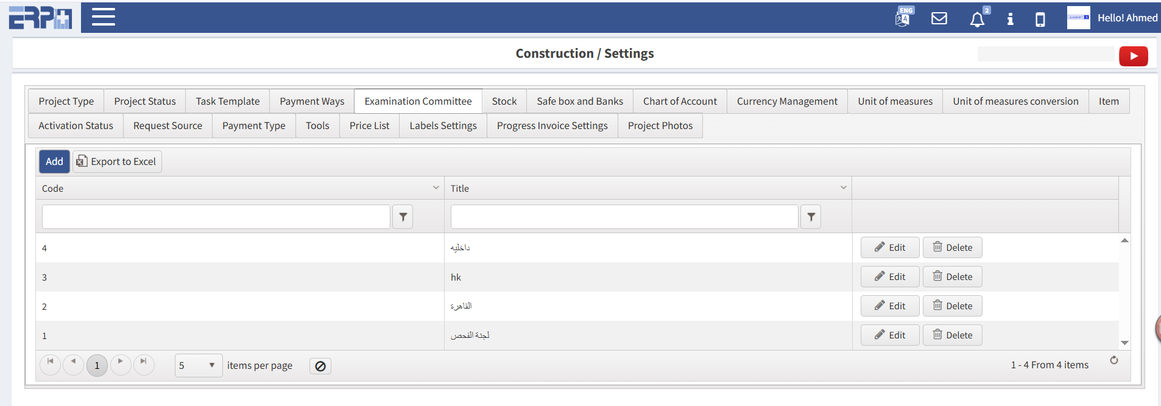Viewport: 1161px width, 406px height.
Task: Open the items per page dropdown
Action: click(x=199, y=365)
